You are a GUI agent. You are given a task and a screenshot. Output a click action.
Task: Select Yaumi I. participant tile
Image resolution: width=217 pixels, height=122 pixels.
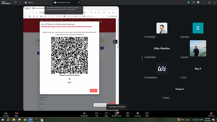(x=180, y=89)
